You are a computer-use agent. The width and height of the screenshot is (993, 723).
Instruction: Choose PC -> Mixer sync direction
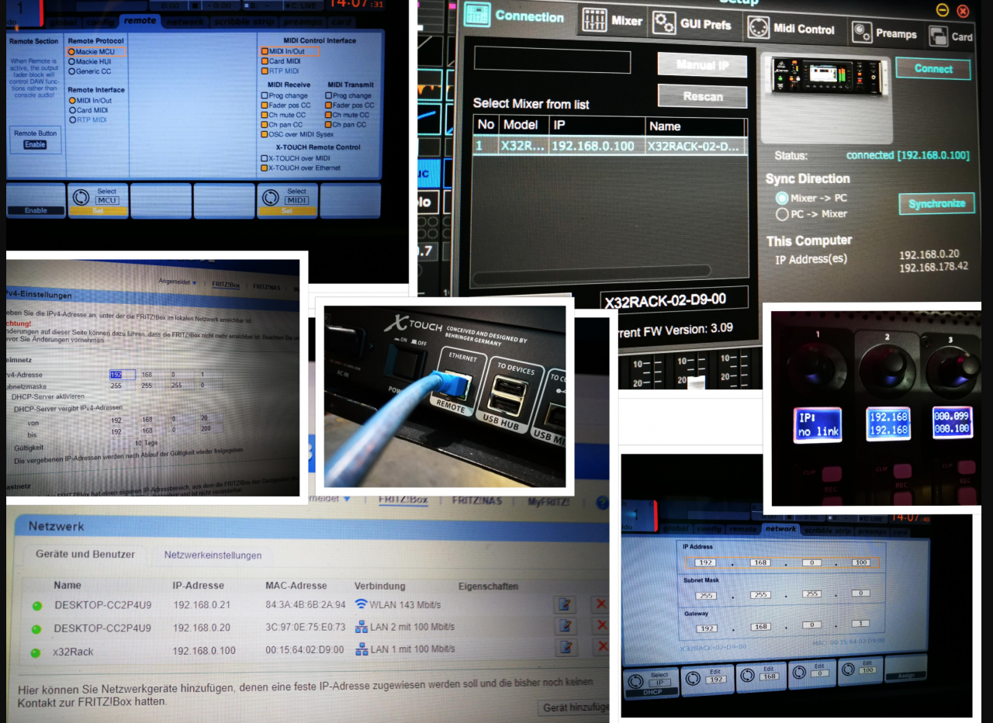point(782,214)
